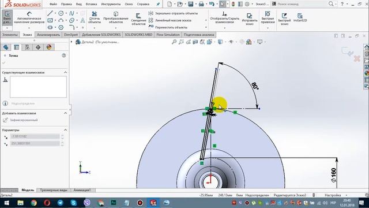369x208 pixels.
Task: Collapse Добавить взаимосвязи section
Action: click(65, 113)
